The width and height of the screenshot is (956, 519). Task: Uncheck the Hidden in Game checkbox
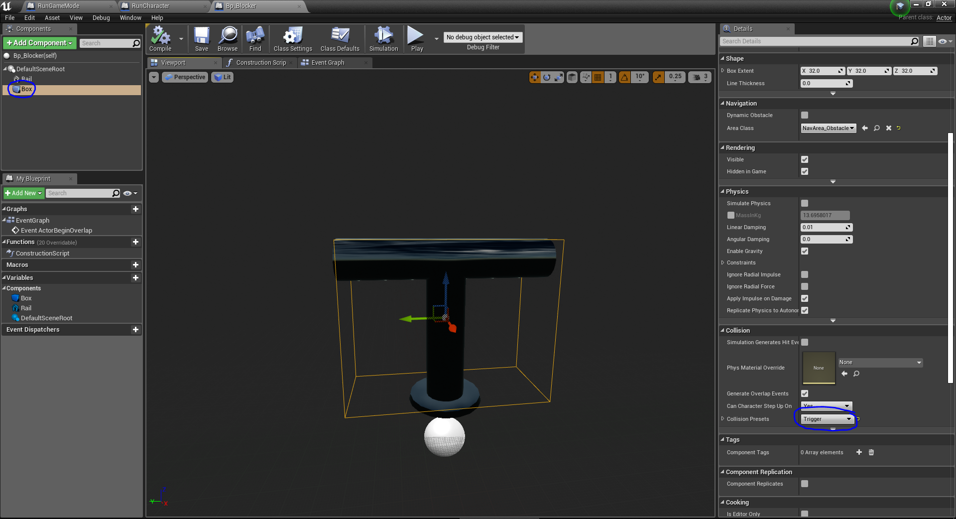tap(805, 171)
